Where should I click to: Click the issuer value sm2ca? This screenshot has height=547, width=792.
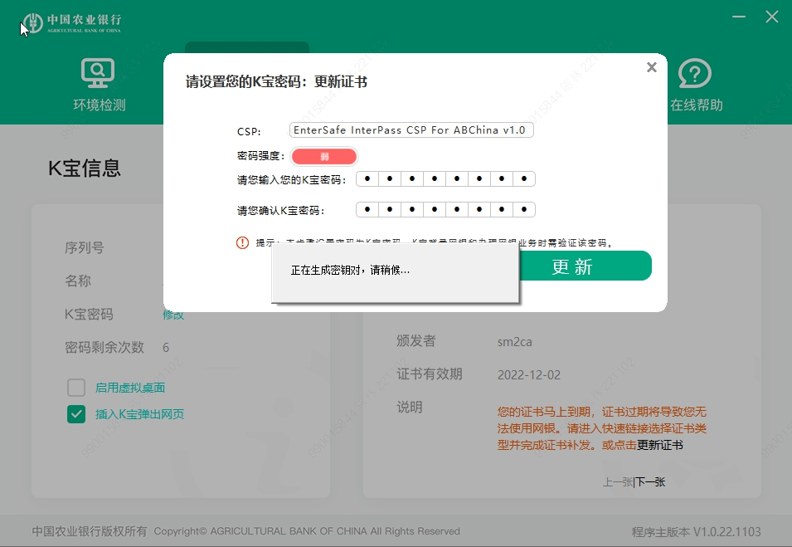[x=514, y=342]
